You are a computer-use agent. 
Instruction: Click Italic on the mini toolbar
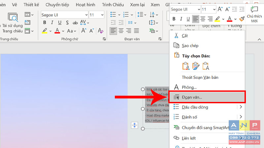pos(181,19)
